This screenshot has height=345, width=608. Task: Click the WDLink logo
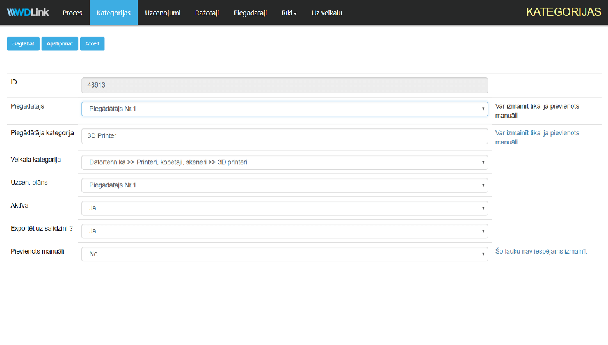[x=28, y=13]
